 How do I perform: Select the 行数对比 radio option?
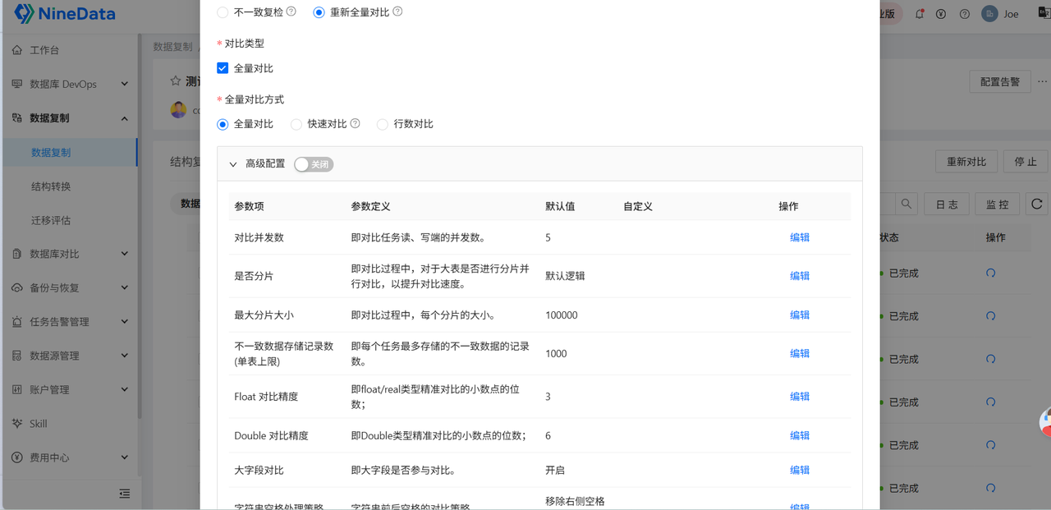(x=383, y=125)
